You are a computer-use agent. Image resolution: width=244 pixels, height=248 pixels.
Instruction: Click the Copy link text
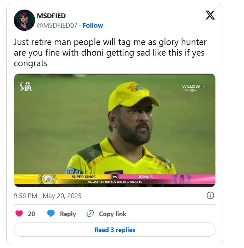tap(112, 214)
